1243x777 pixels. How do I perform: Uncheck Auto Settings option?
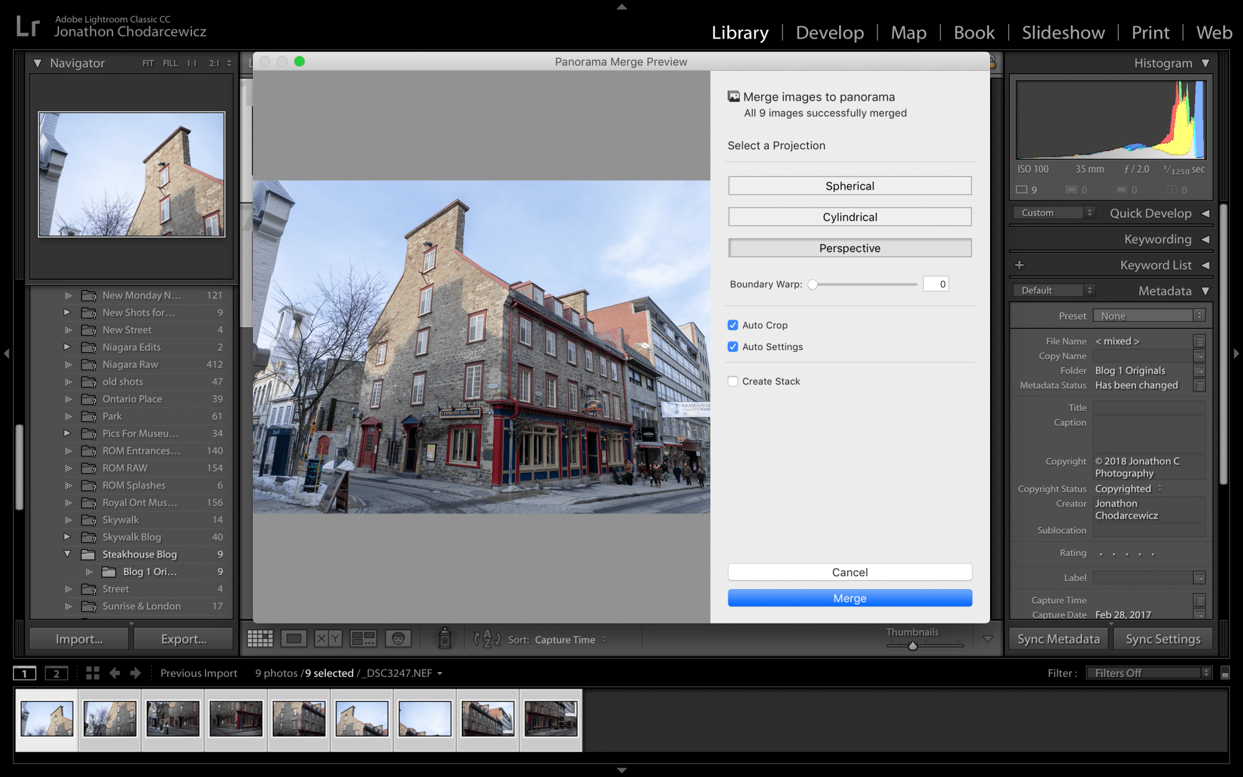coord(733,347)
